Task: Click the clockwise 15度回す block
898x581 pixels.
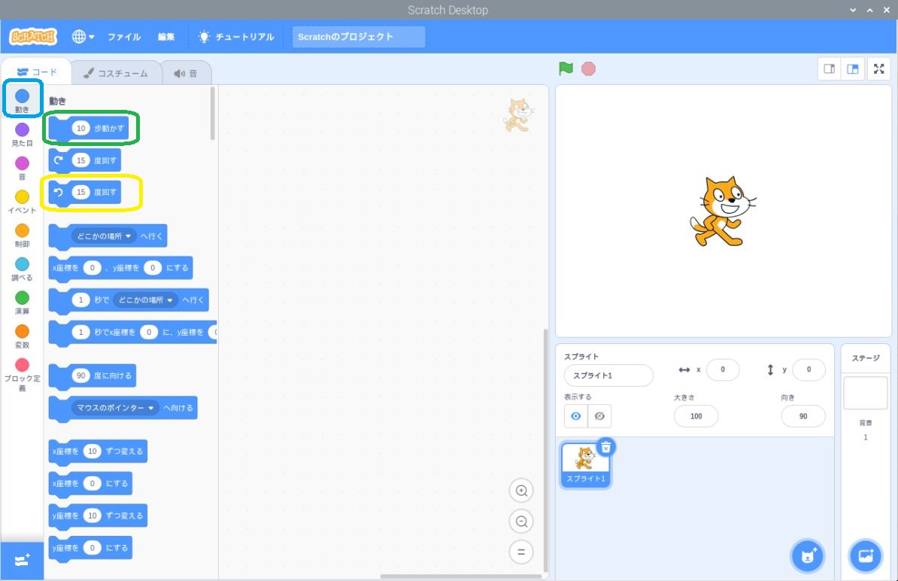Action: [x=85, y=160]
